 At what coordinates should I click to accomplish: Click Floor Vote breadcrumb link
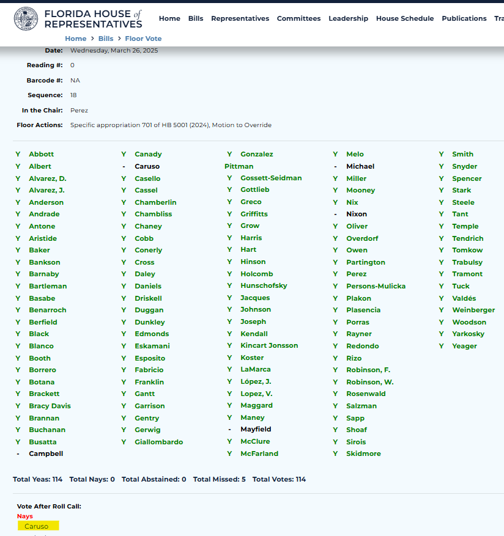tap(143, 39)
